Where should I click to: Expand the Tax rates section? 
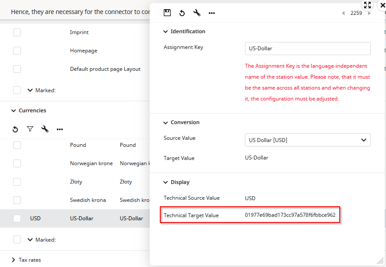click(14, 260)
